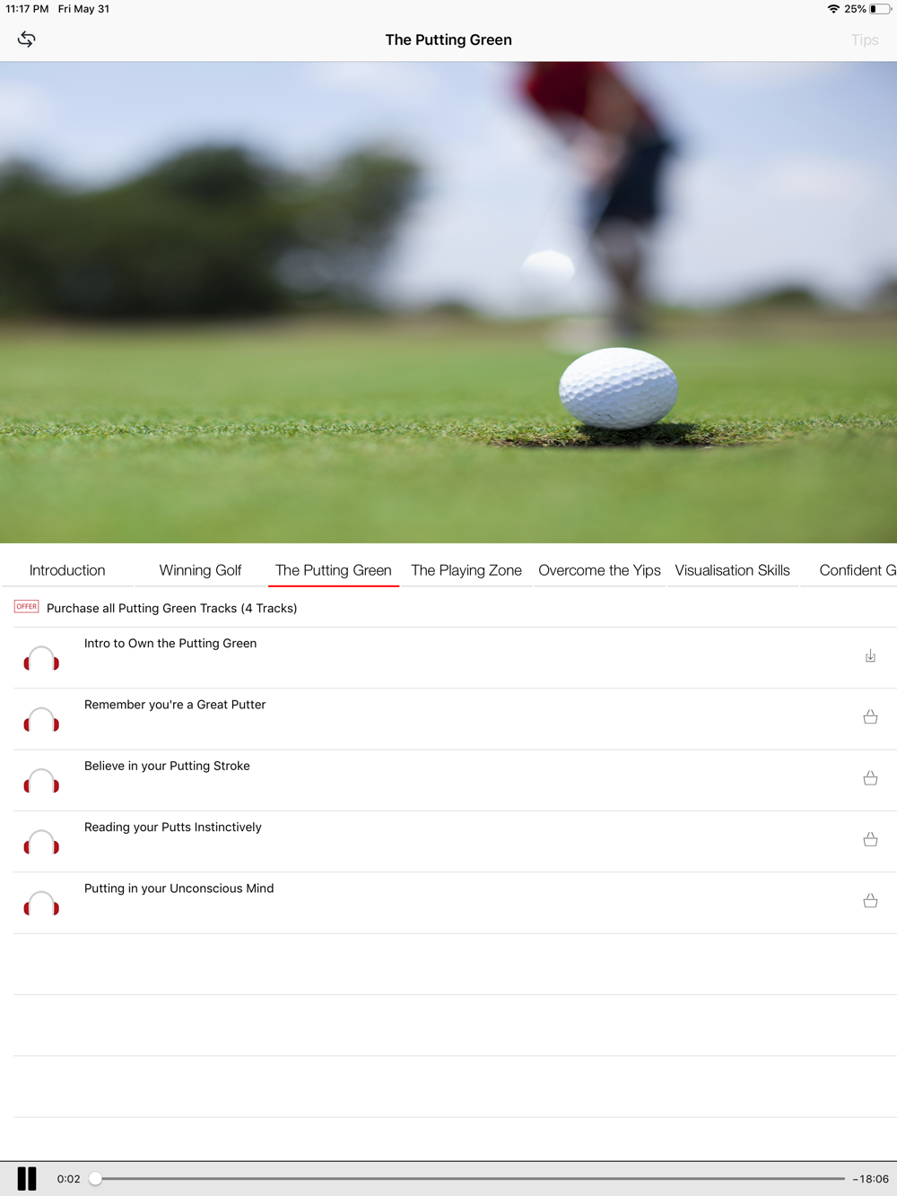Tap the back/switch arrows icon at top left
This screenshot has width=897, height=1196.
tap(27, 39)
